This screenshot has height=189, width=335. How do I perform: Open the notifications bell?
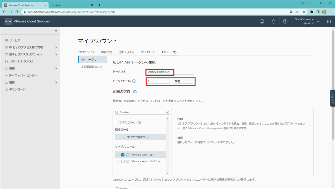(x=274, y=21)
